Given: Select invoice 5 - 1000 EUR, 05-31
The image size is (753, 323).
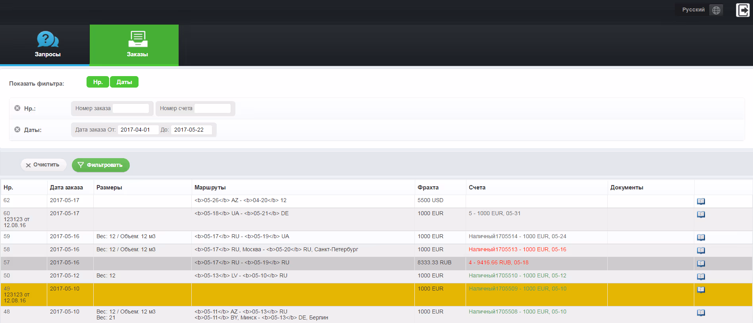Looking at the screenshot, I should pos(495,213).
